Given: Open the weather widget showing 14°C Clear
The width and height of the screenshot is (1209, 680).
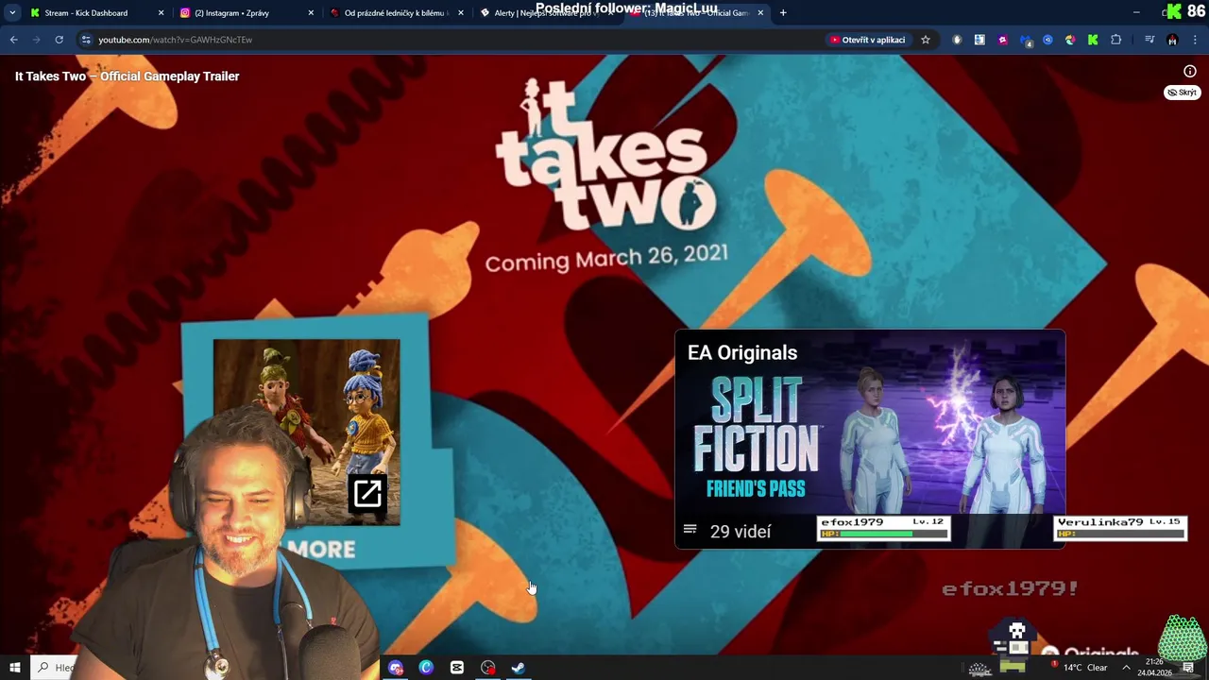Looking at the screenshot, I should pos(1080,668).
